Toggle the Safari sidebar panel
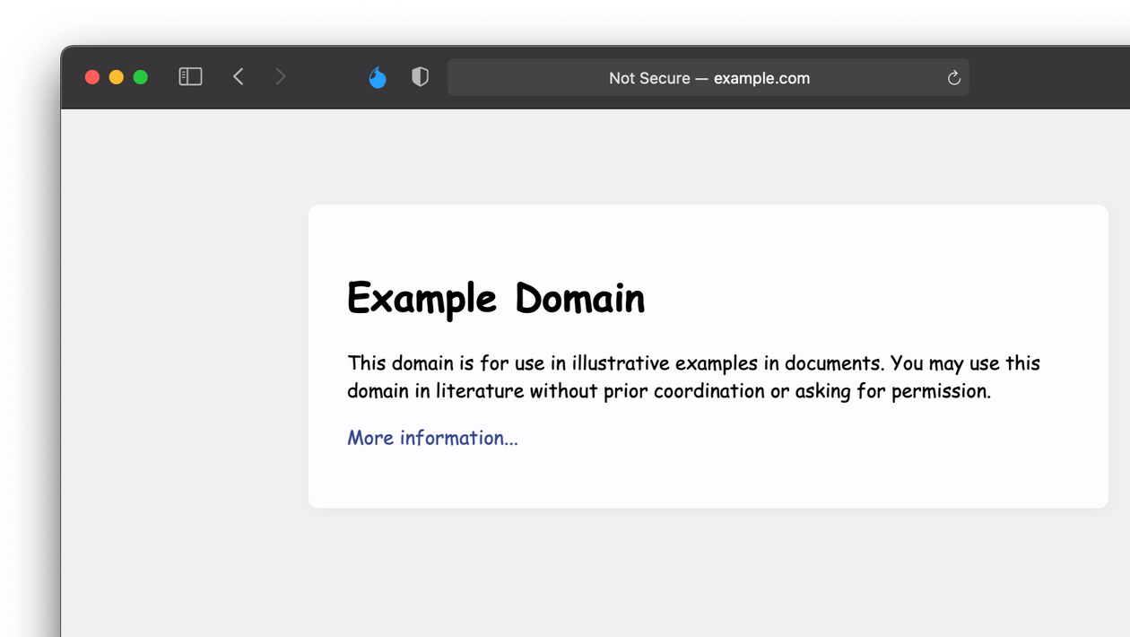This screenshot has height=637, width=1130. point(190,77)
